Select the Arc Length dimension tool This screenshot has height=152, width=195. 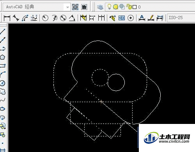(x=25, y=18)
